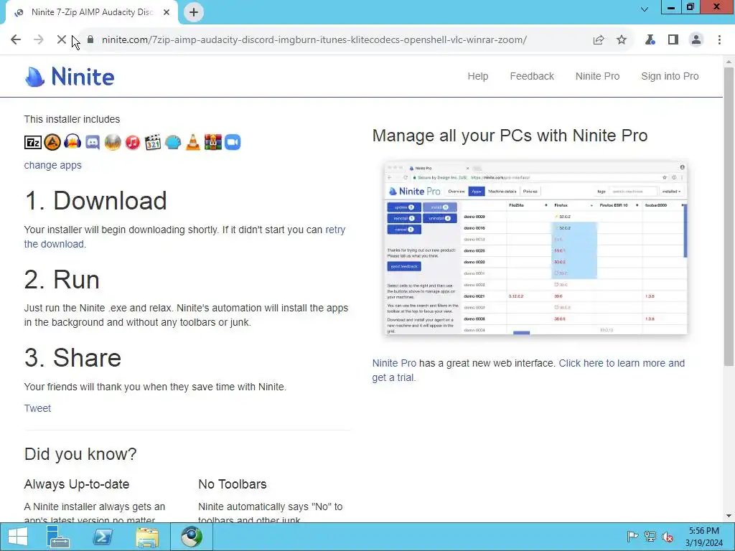The height and width of the screenshot is (551, 735).
Task: Click the muted speaker tray icon
Action: tap(668, 537)
